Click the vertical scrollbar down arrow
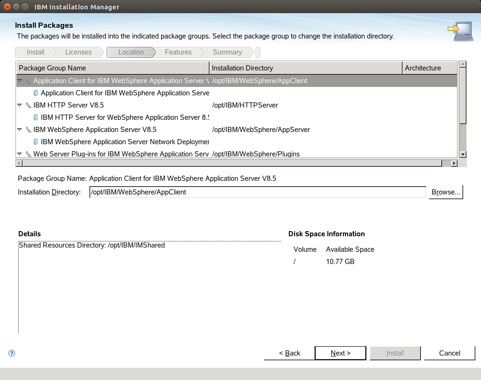 tap(463, 155)
